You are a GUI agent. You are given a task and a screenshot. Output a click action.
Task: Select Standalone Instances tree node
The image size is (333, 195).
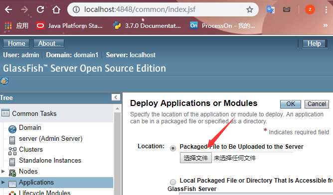(50, 161)
